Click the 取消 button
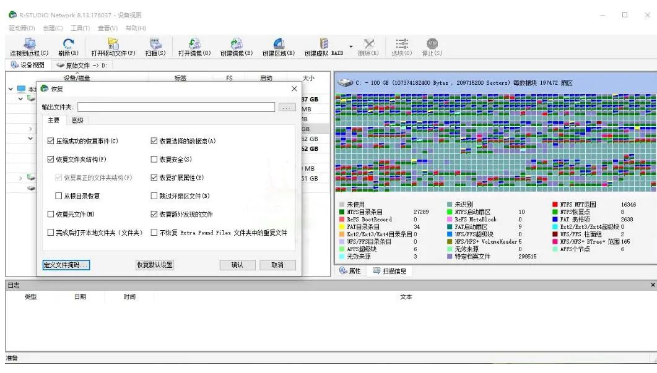The height and width of the screenshot is (373, 657). tap(277, 265)
